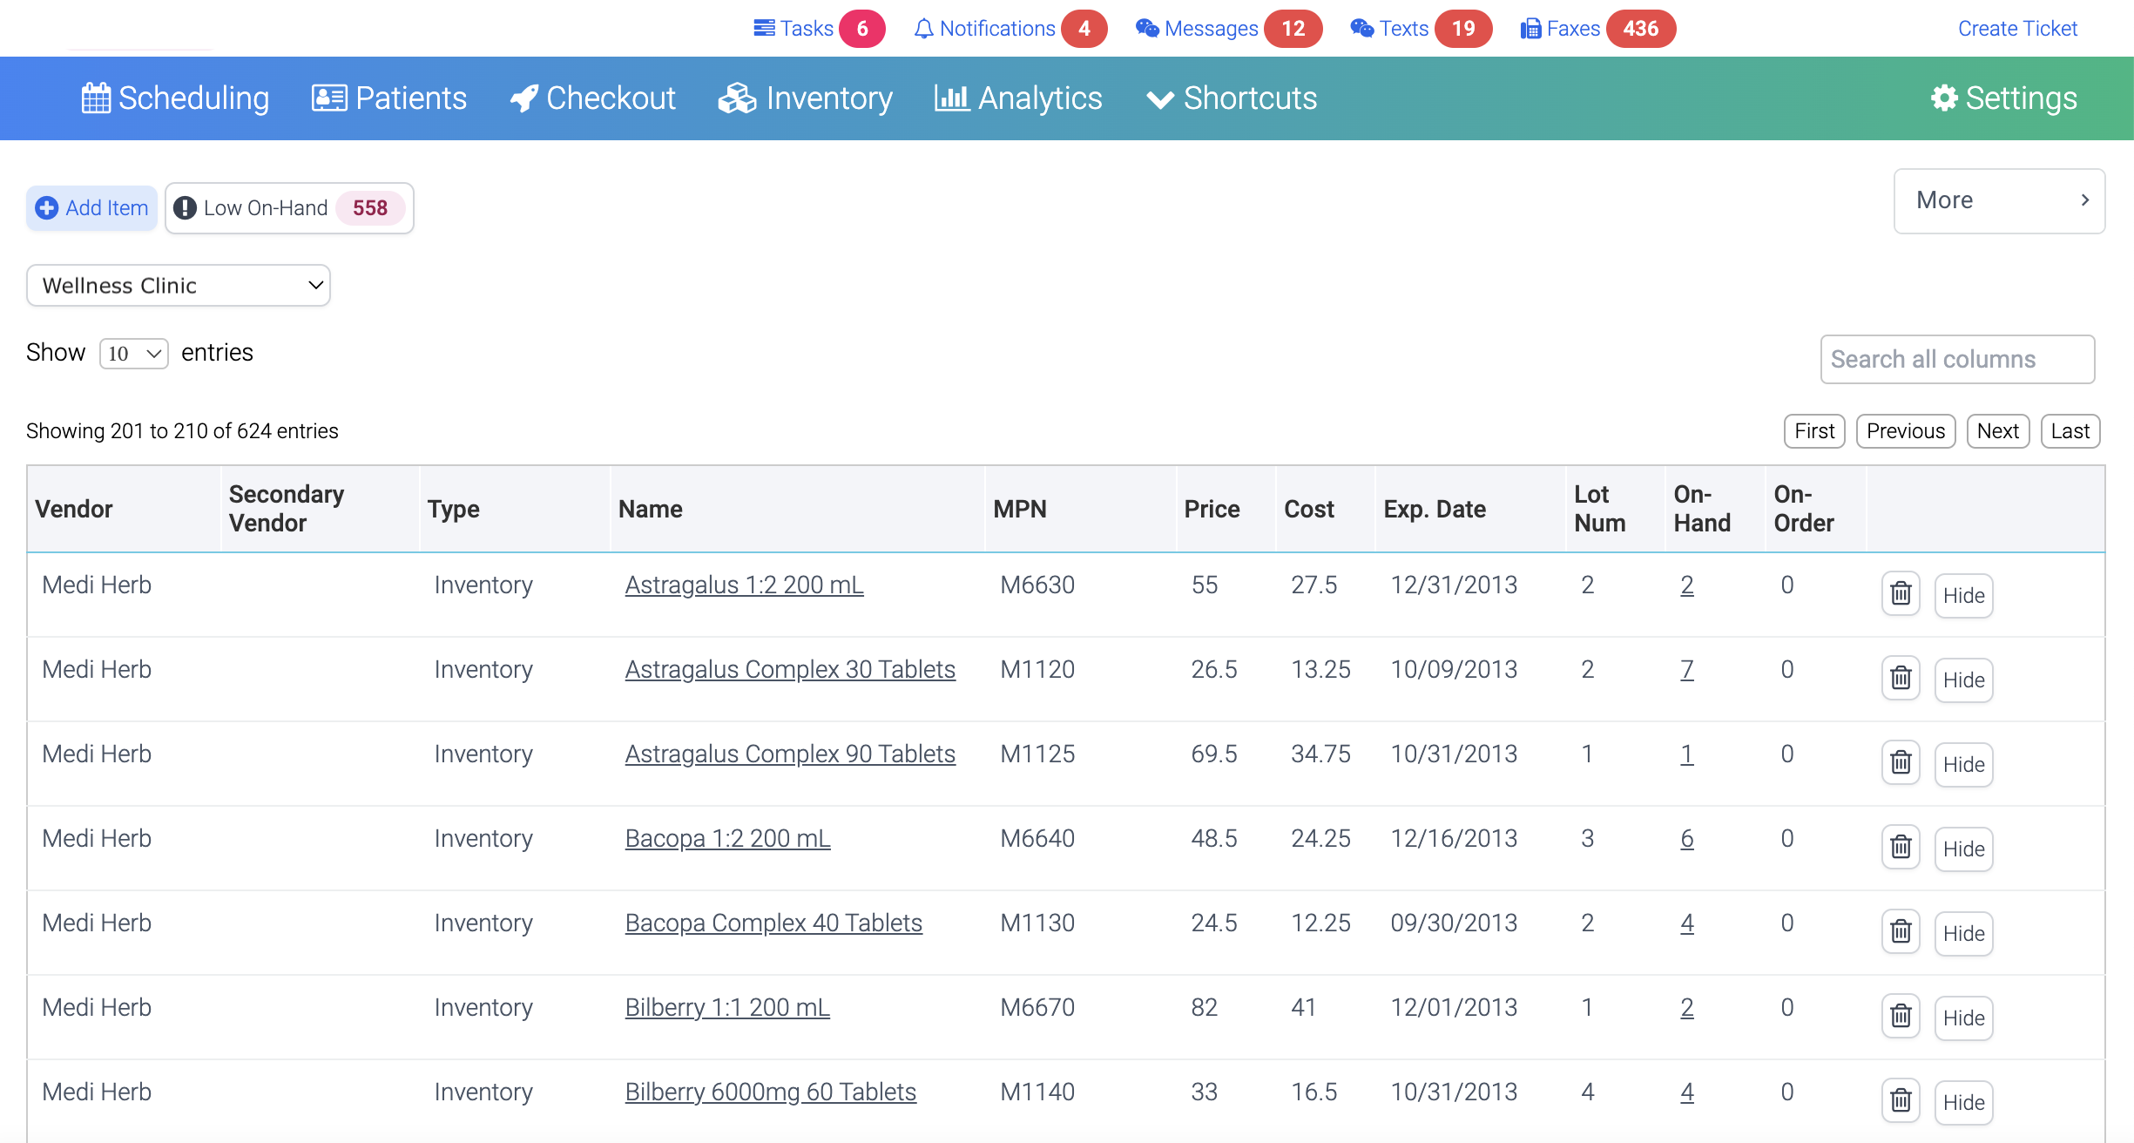Screen dimensions: 2134x1143
Task: Open the Wellness Clinic location dropdown
Action: [x=178, y=287]
